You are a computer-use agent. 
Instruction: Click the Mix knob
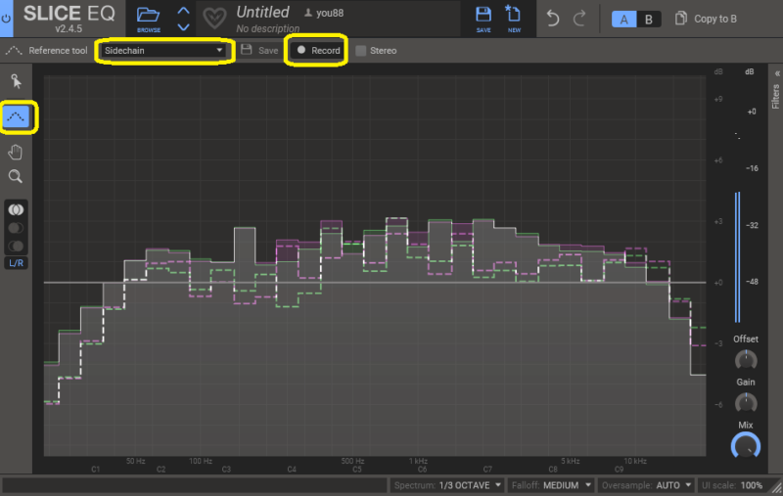pyautogui.click(x=746, y=446)
